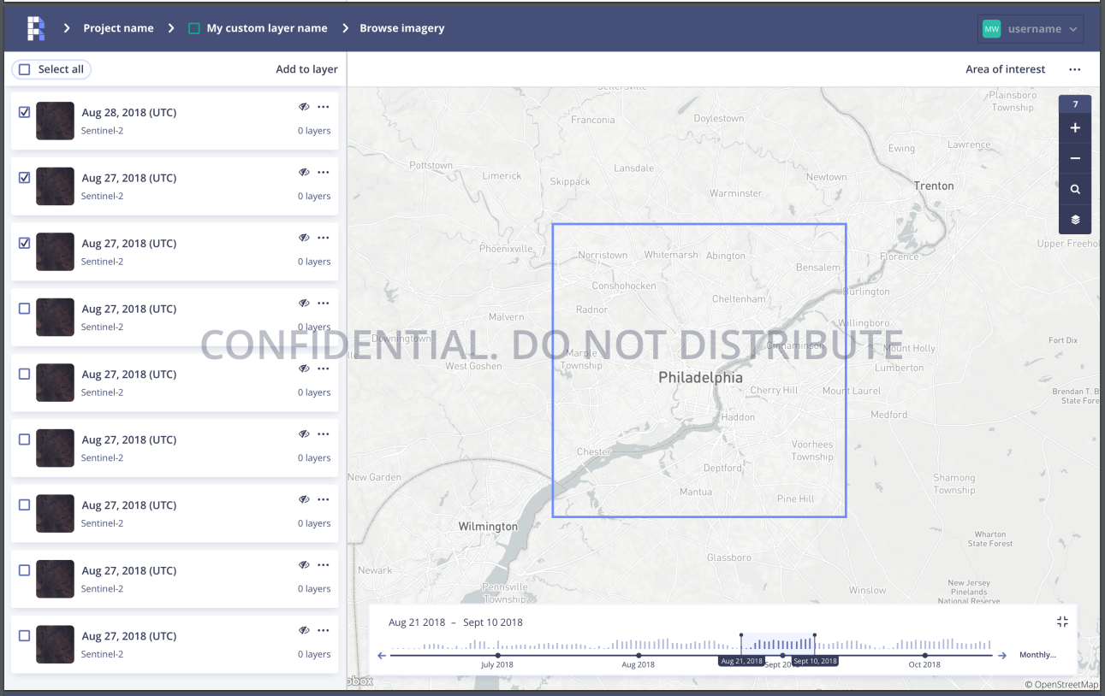Select the Browse imagery breadcrumb
This screenshot has width=1105, height=696.
click(401, 28)
